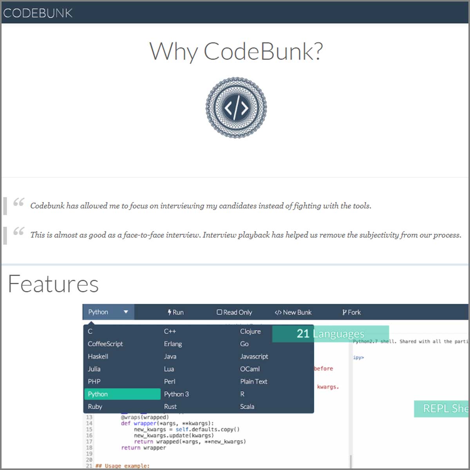Select Python 3 in the language list
The image size is (470, 470).
point(176,394)
